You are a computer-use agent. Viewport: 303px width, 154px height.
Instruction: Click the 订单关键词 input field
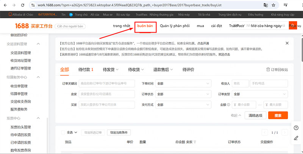point(107,83)
